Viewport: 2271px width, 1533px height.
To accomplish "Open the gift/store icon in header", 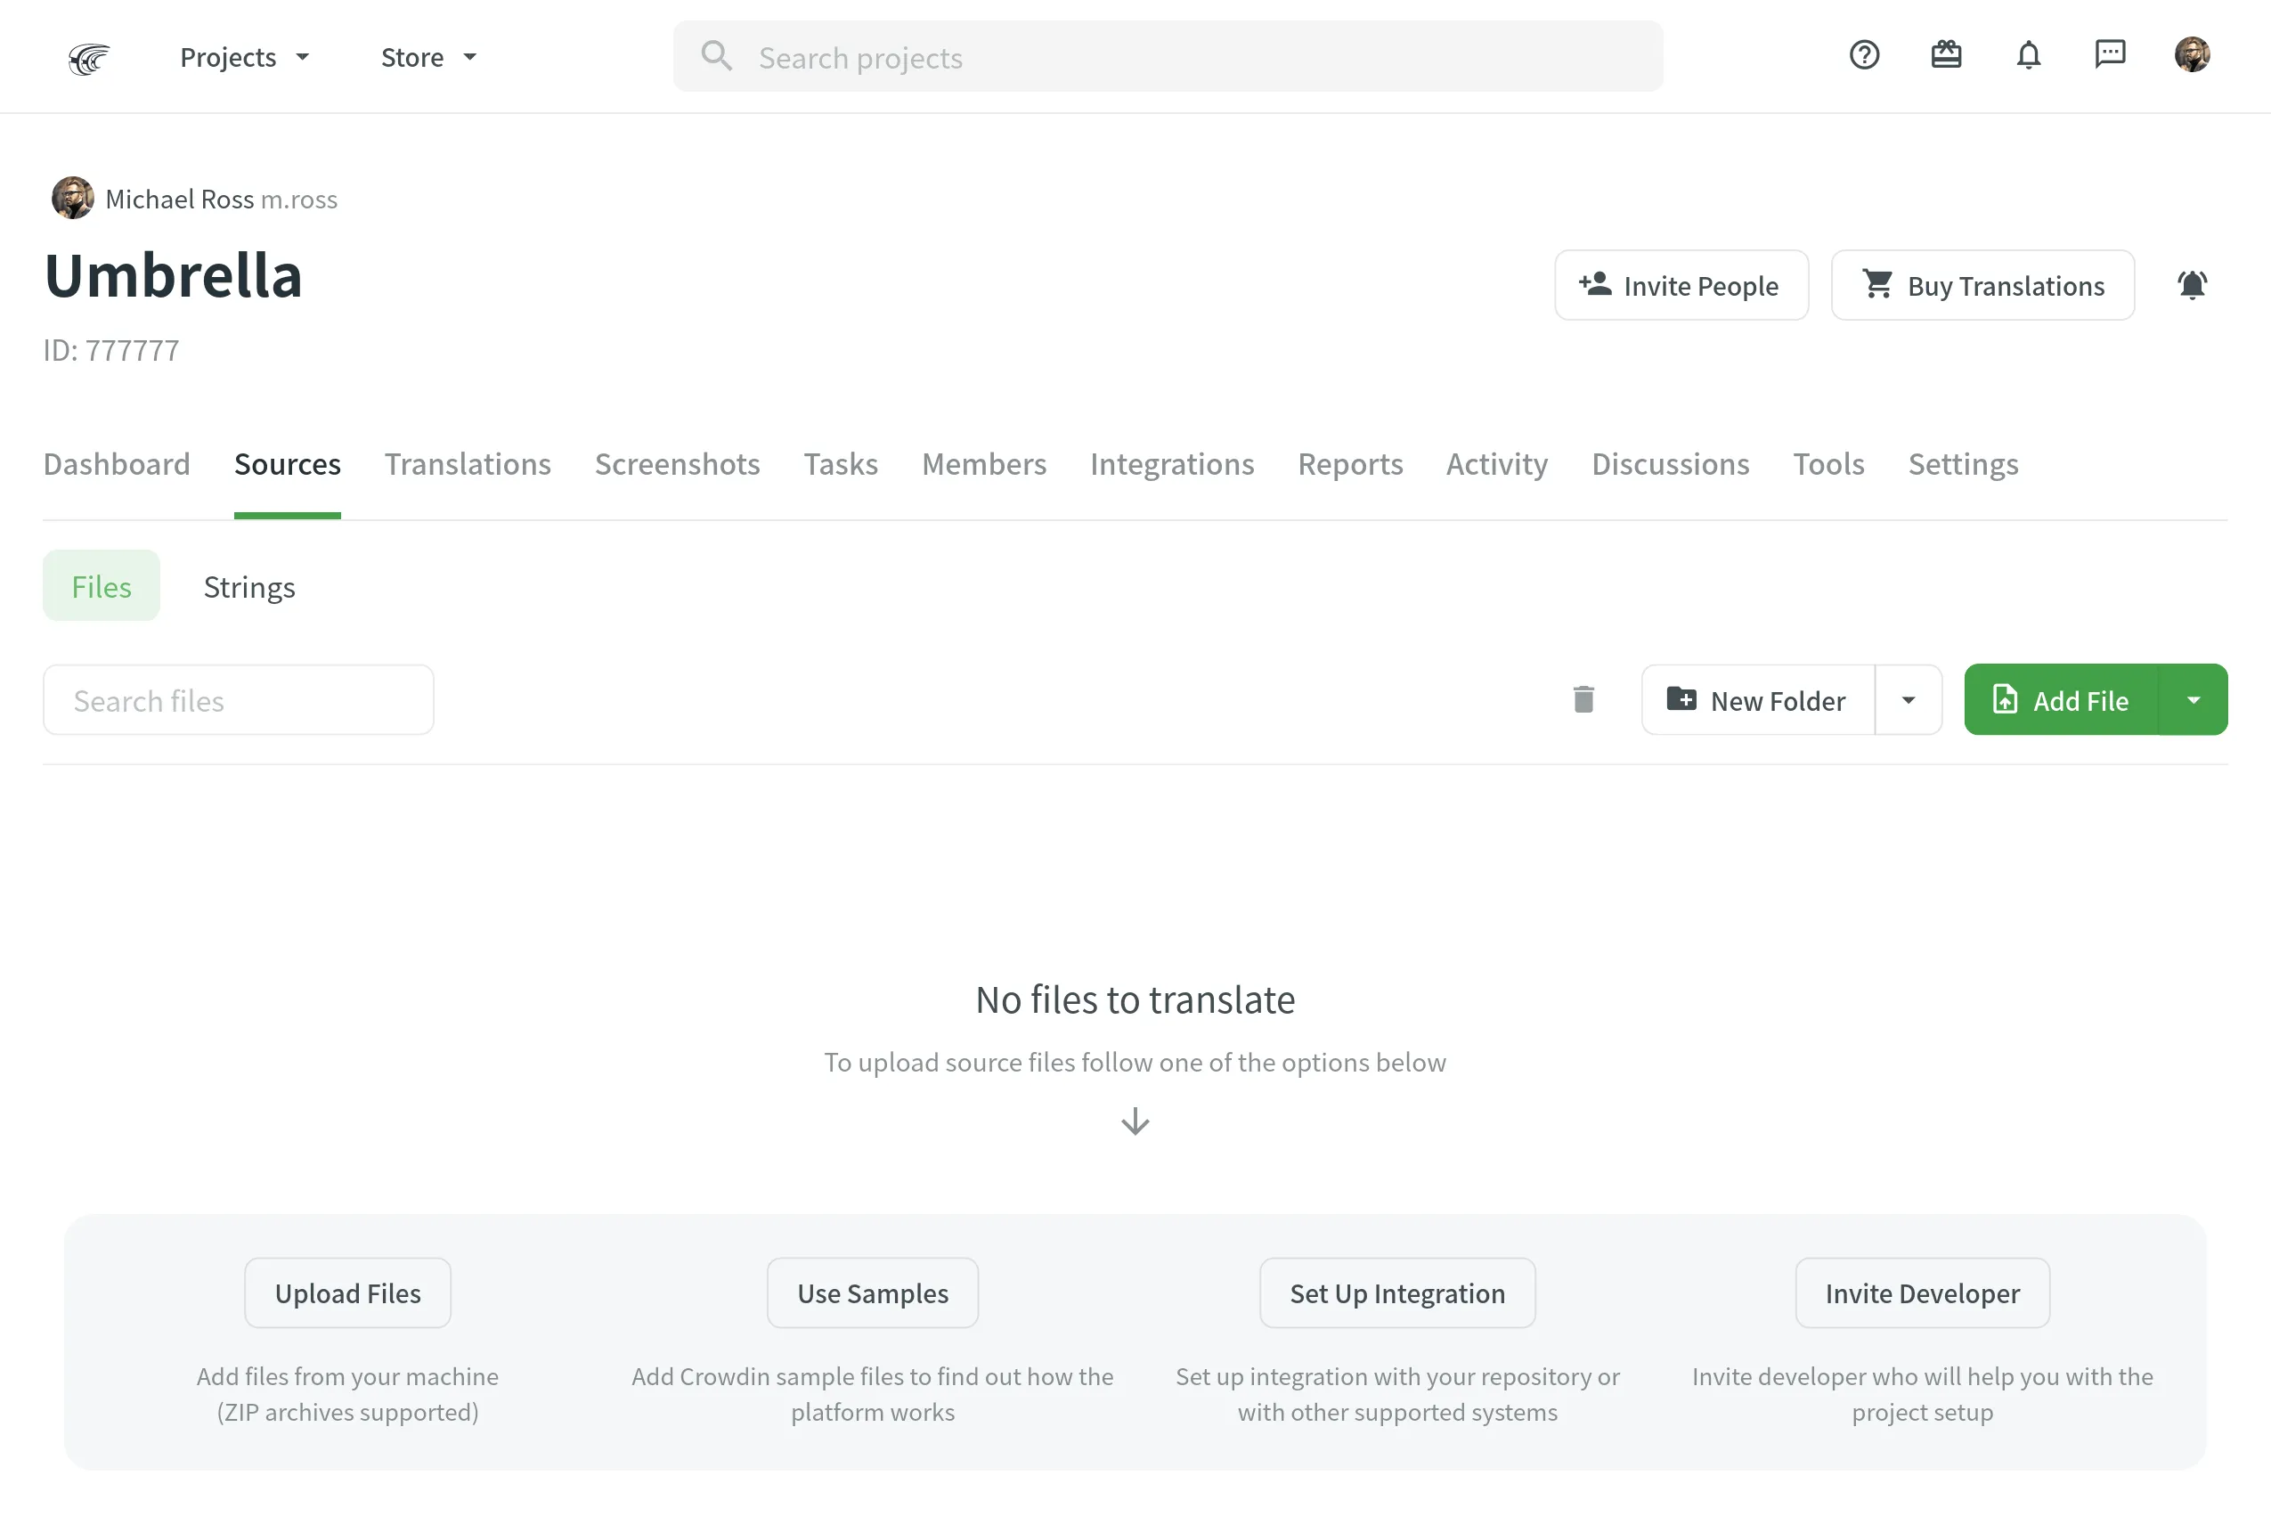I will tap(1946, 54).
